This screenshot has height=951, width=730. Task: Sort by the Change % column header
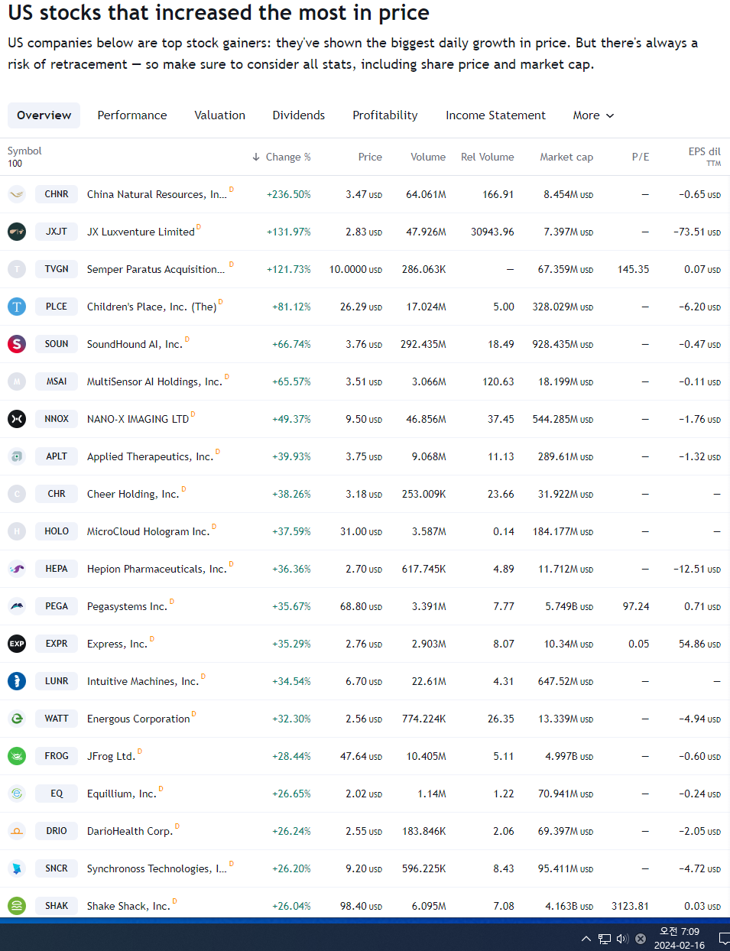[x=288, y=157]
